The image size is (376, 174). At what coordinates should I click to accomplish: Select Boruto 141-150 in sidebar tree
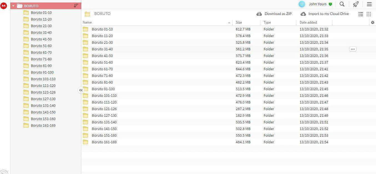pos(43,112)
